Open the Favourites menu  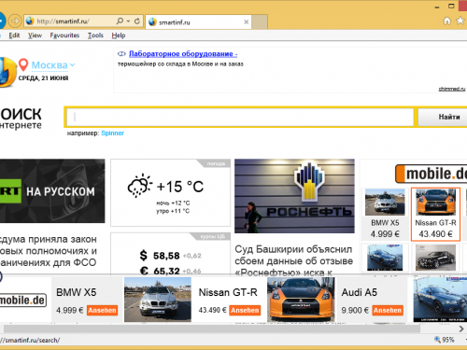pyautogui.click(x=64, y=35)
